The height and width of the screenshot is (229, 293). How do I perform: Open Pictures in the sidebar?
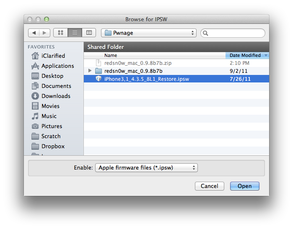(47, 126)
